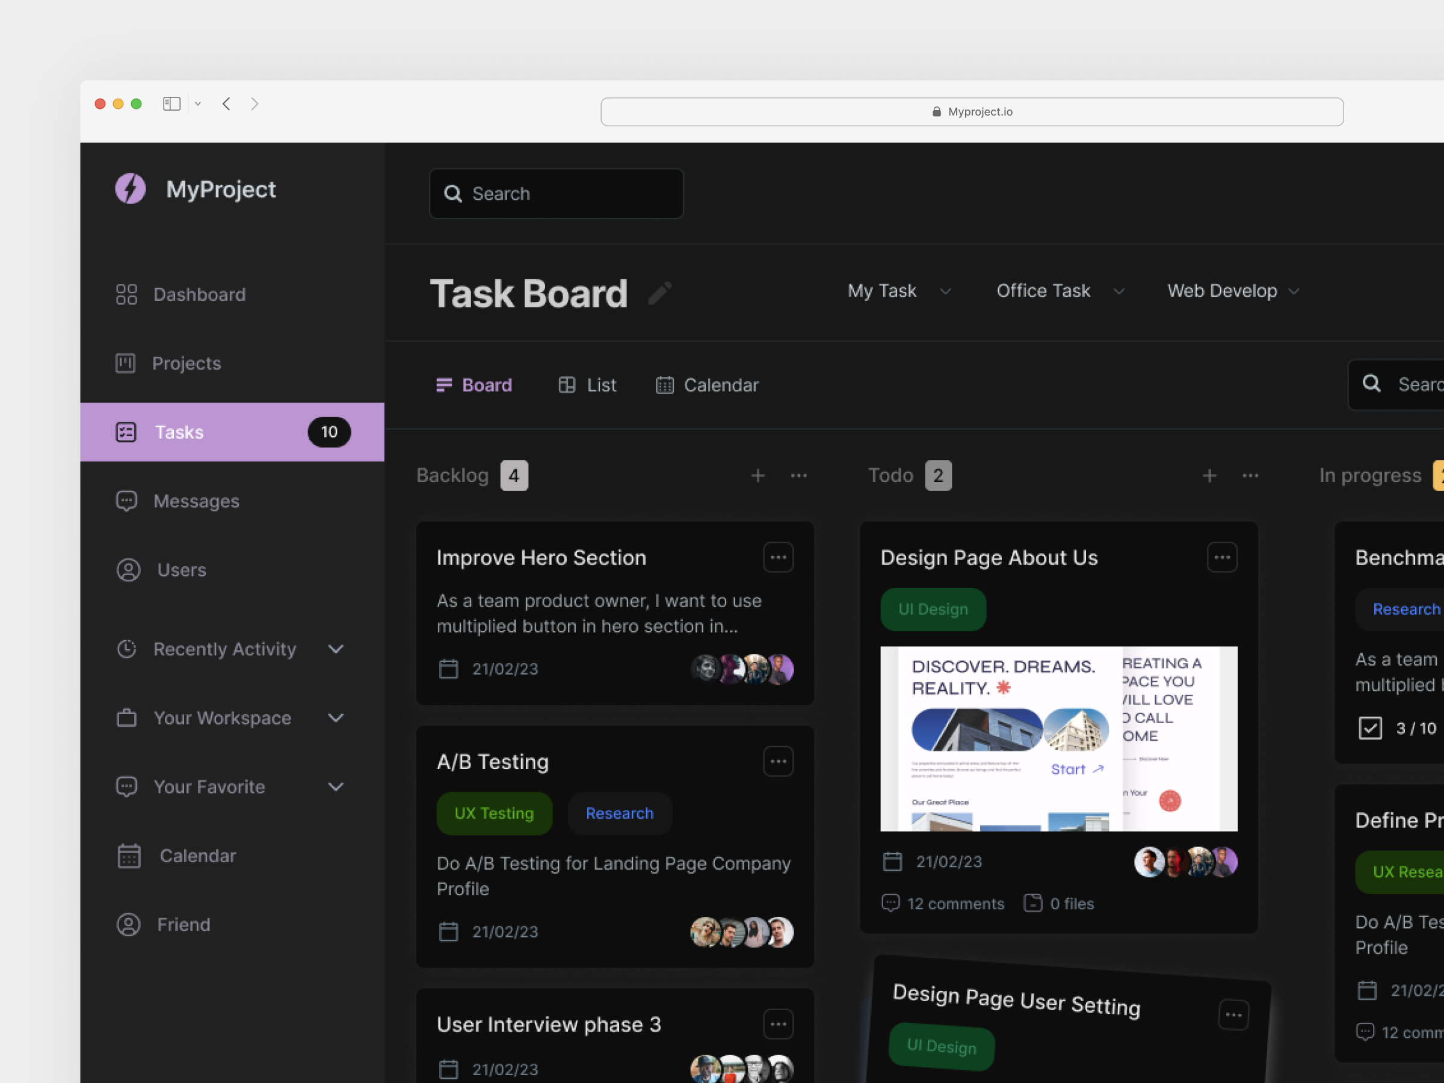1444x1083 pixels.
Task: Expand the Your Workspace section
Action: (x=336, y=718)
